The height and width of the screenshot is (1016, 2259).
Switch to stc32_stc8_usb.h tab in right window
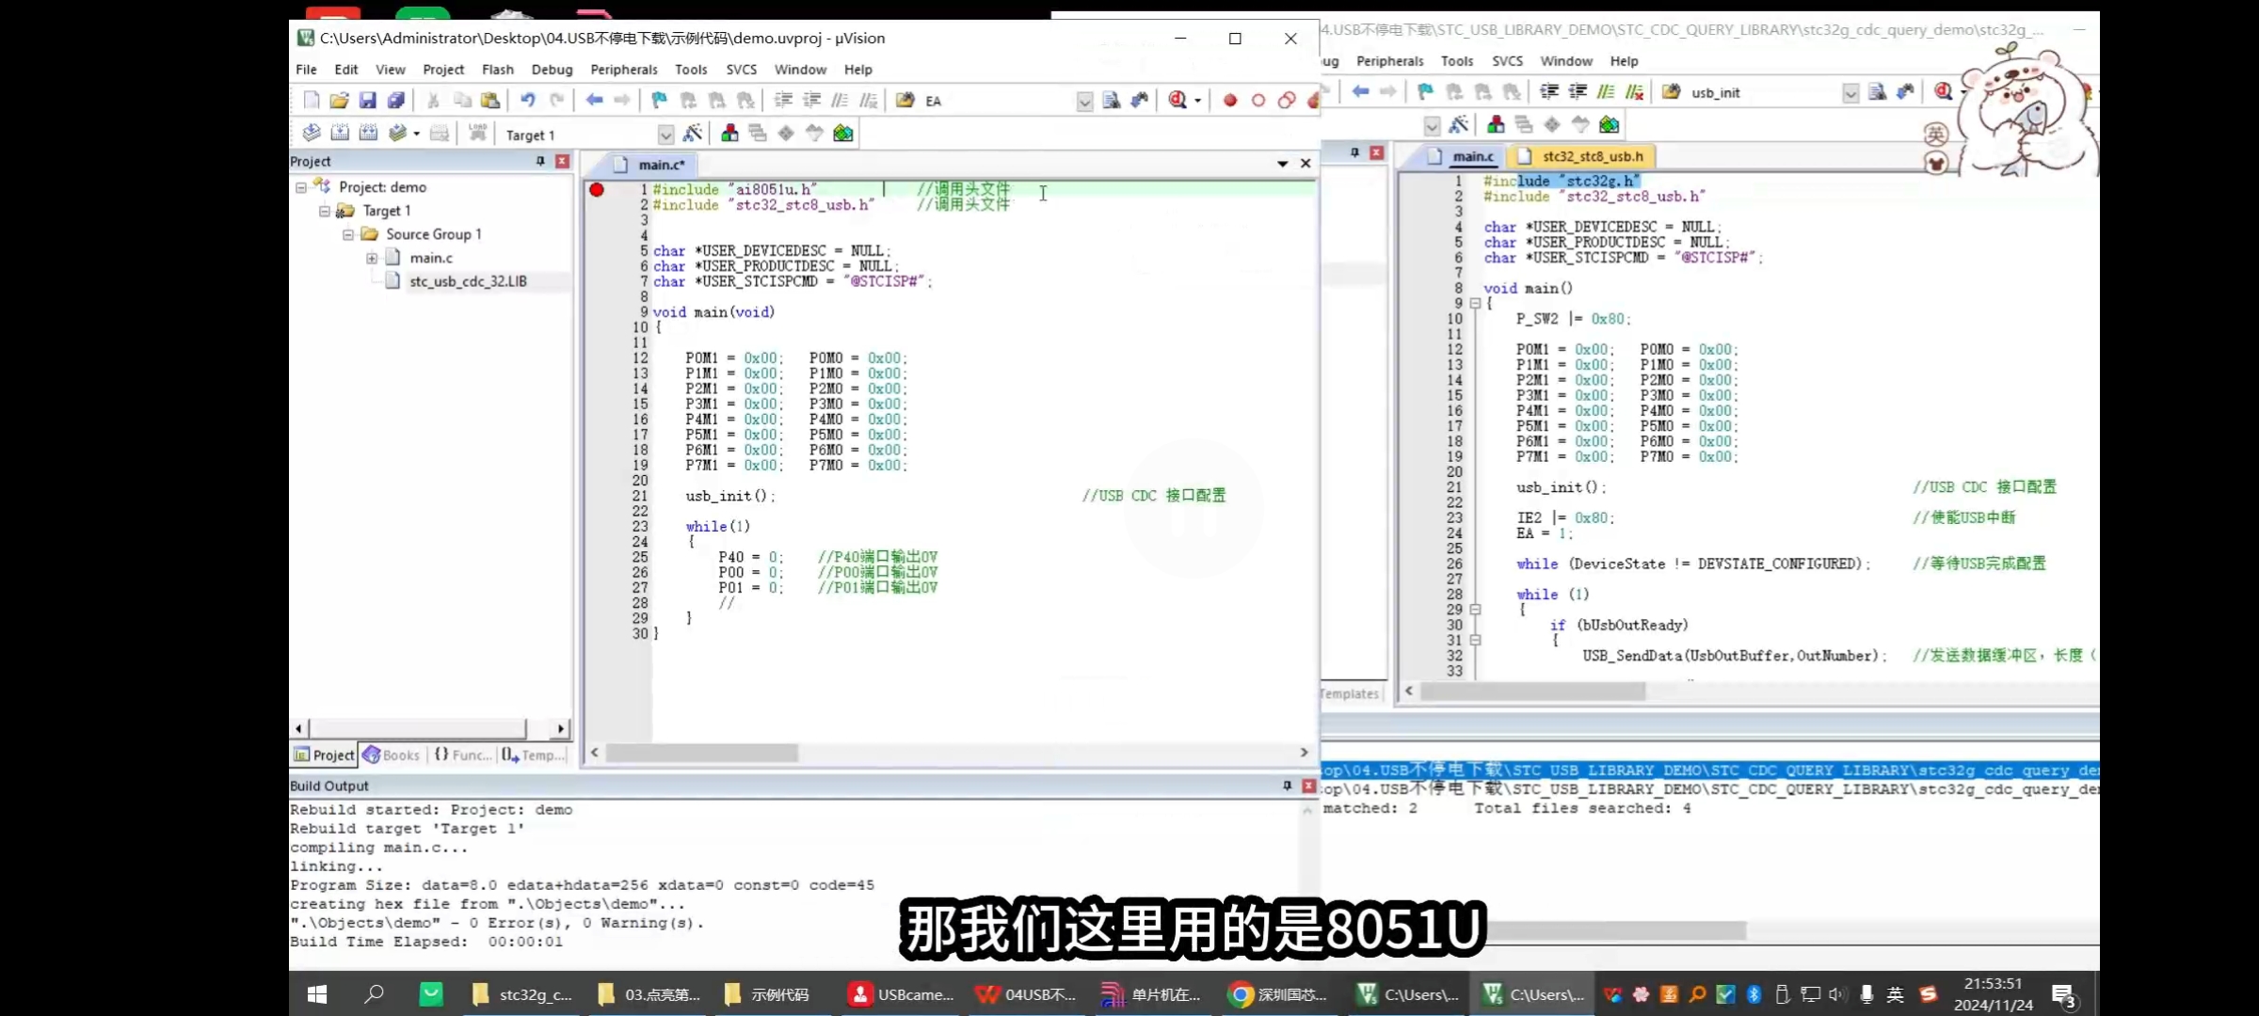tap(1581, 156)
